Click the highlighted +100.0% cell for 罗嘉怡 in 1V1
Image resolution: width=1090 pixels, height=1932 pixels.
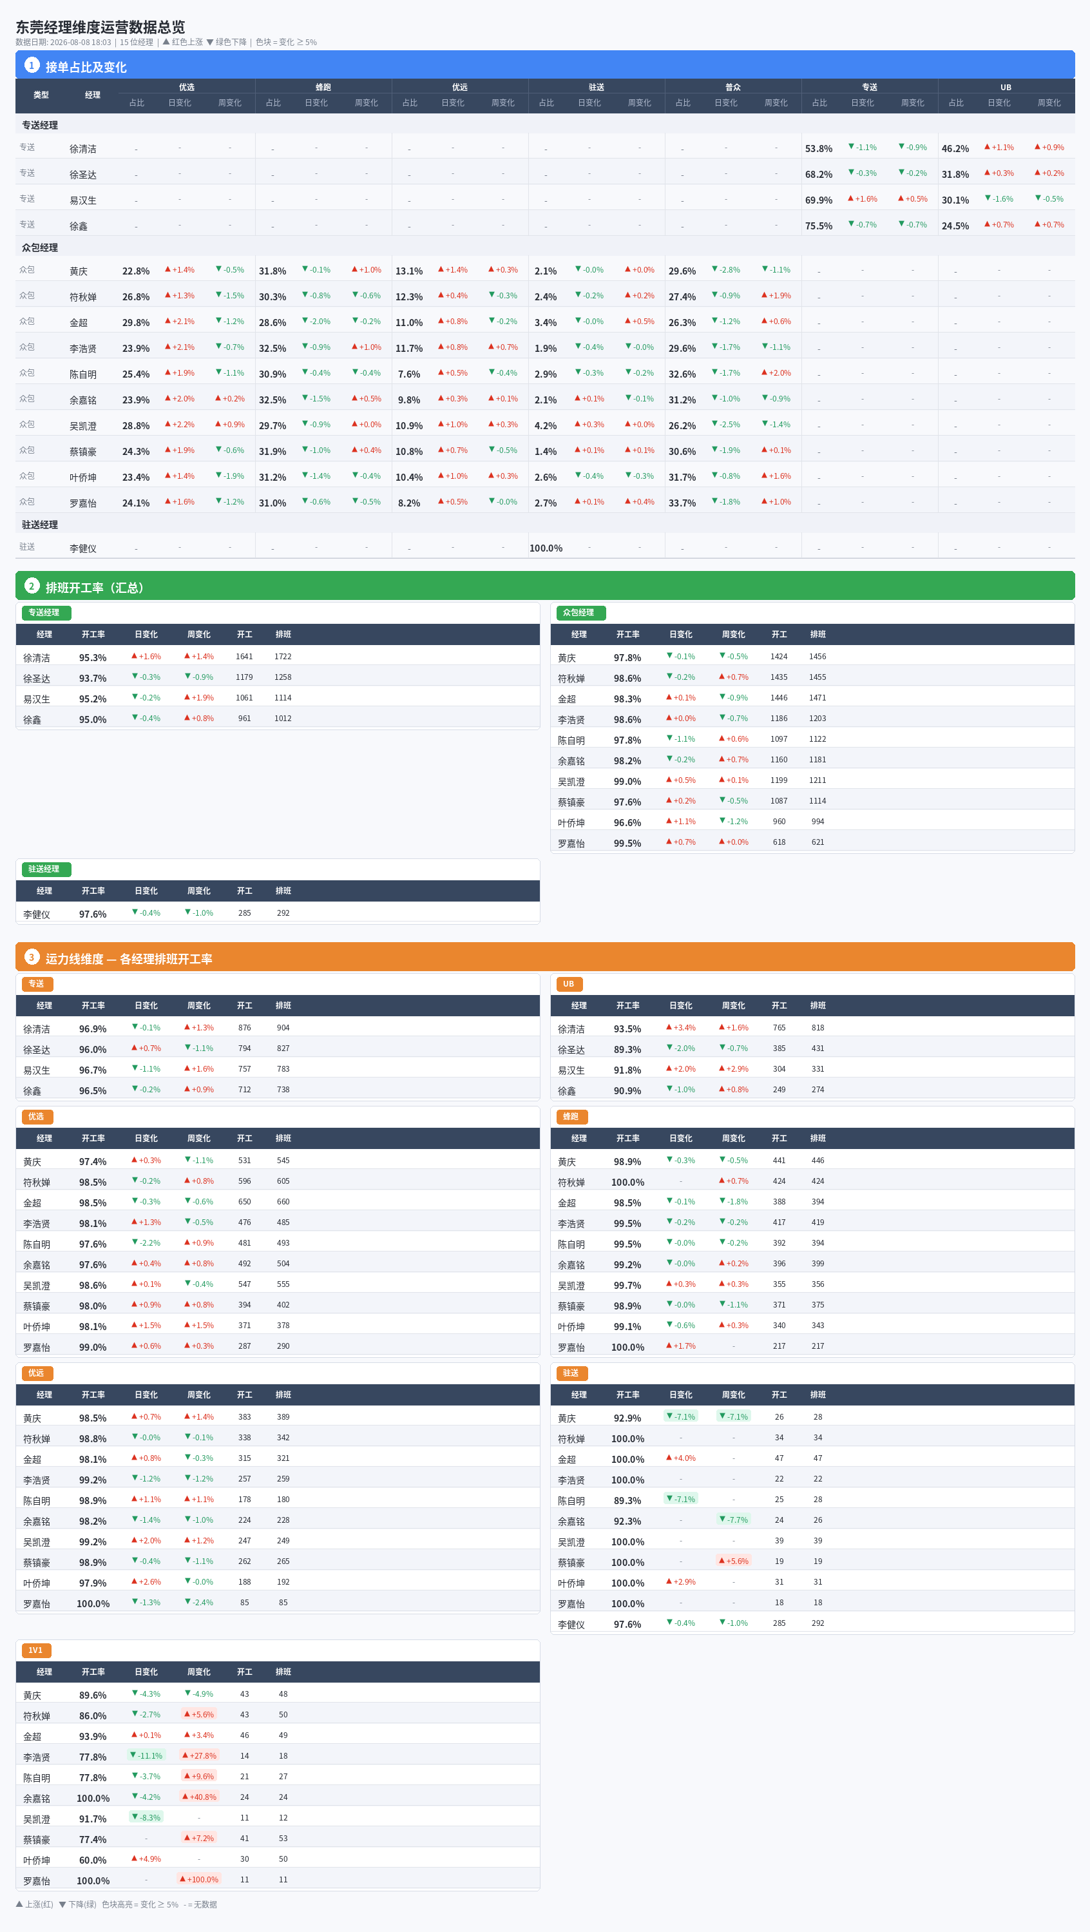tap(200, 1879)
